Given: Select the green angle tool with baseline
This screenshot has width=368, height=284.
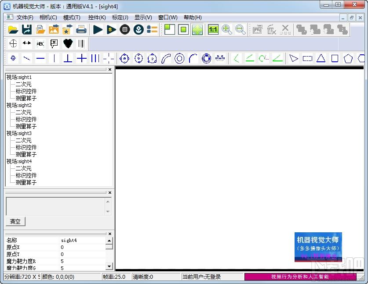Looking at the screenshot, I should pos(277,58).
